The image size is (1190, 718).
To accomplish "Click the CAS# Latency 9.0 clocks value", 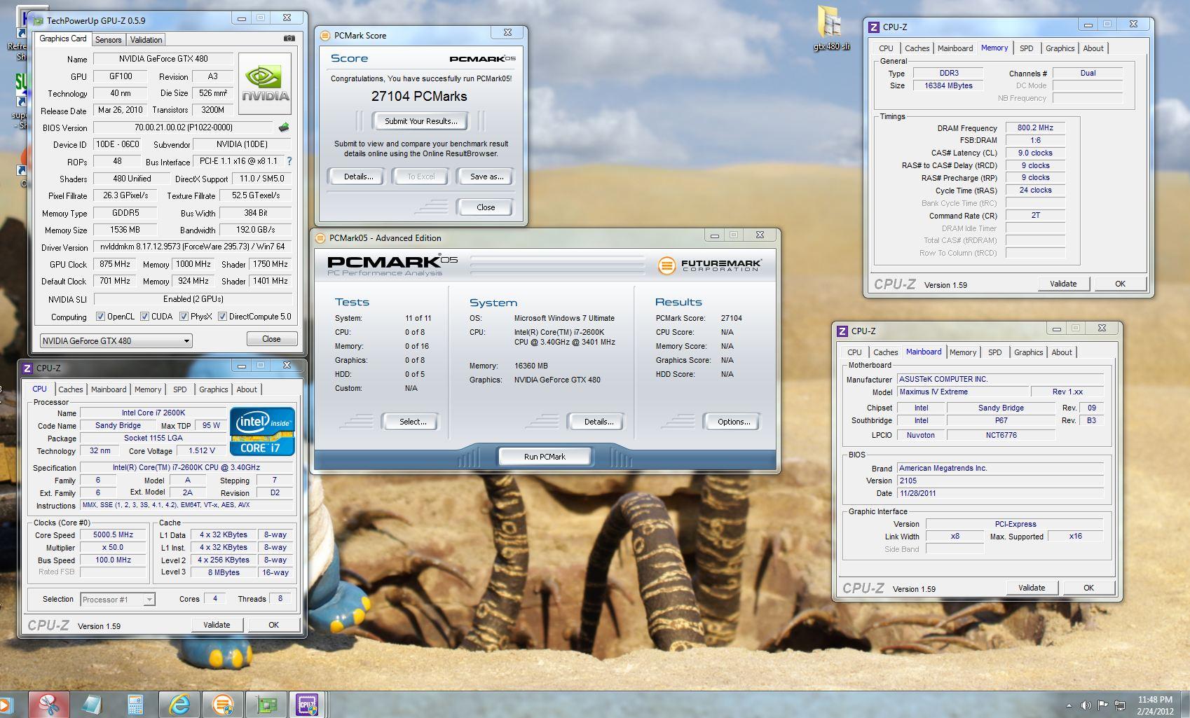I will coord(1035,153).
